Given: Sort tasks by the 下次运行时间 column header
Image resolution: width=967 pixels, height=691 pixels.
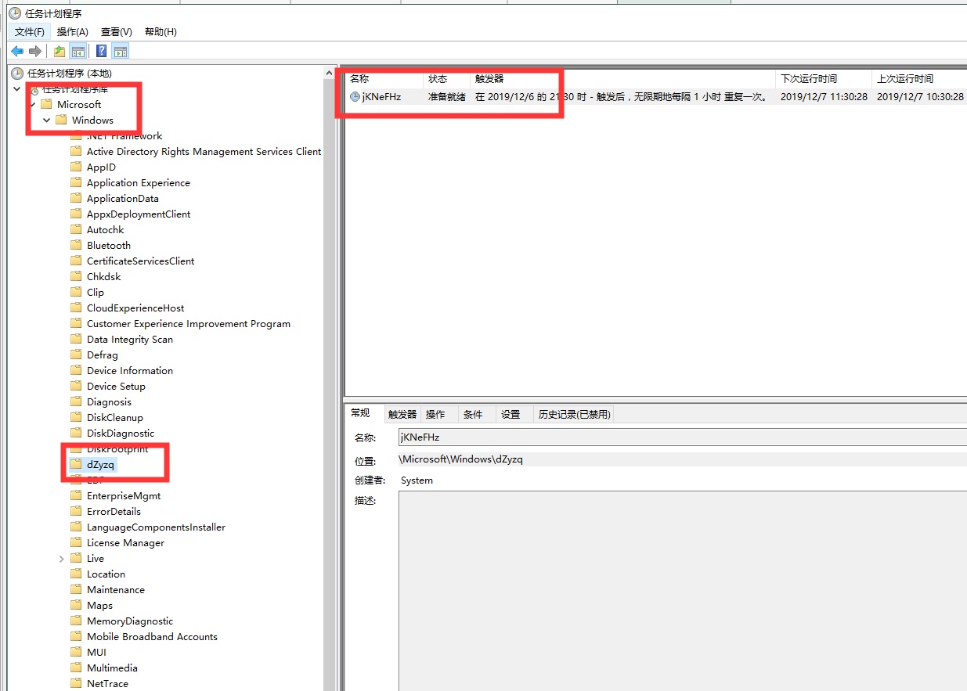Looking at the screenshot, I should [x=824, y=79].
